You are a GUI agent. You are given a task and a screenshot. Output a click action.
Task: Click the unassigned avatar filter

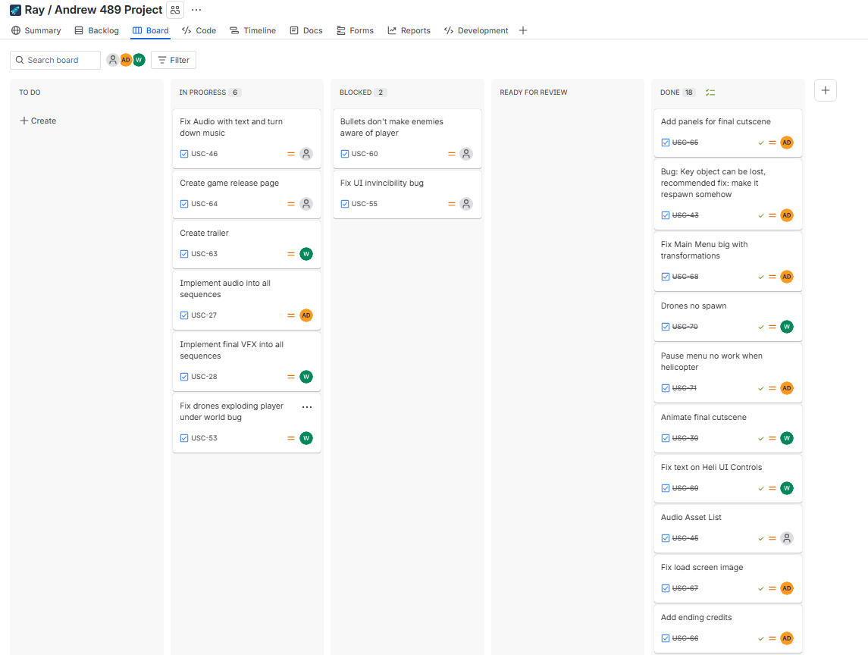pyautogui.click(x=112, y=60)
